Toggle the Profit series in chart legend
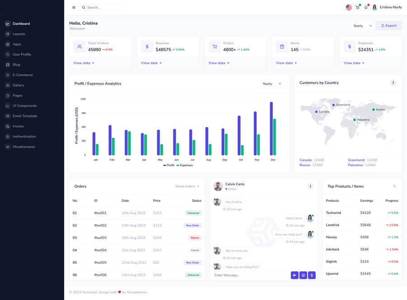407x300 pixels. 169,165
